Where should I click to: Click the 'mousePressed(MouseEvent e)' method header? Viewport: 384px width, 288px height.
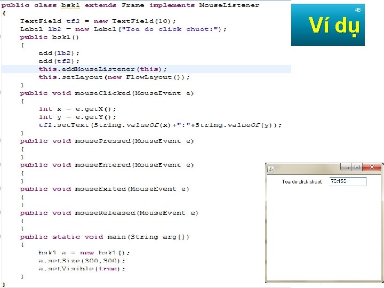(107, 141)
